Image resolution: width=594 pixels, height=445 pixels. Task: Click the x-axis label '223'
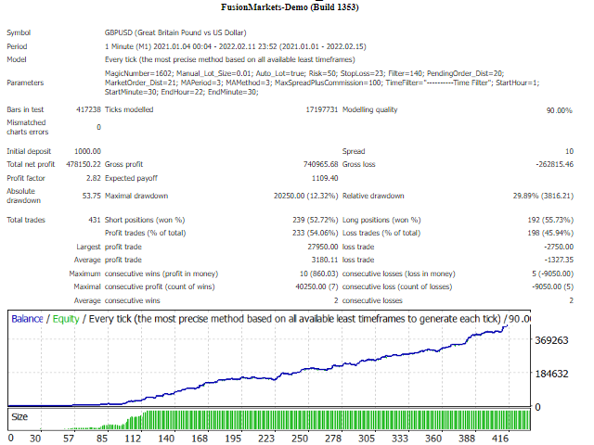coord(266,439)
